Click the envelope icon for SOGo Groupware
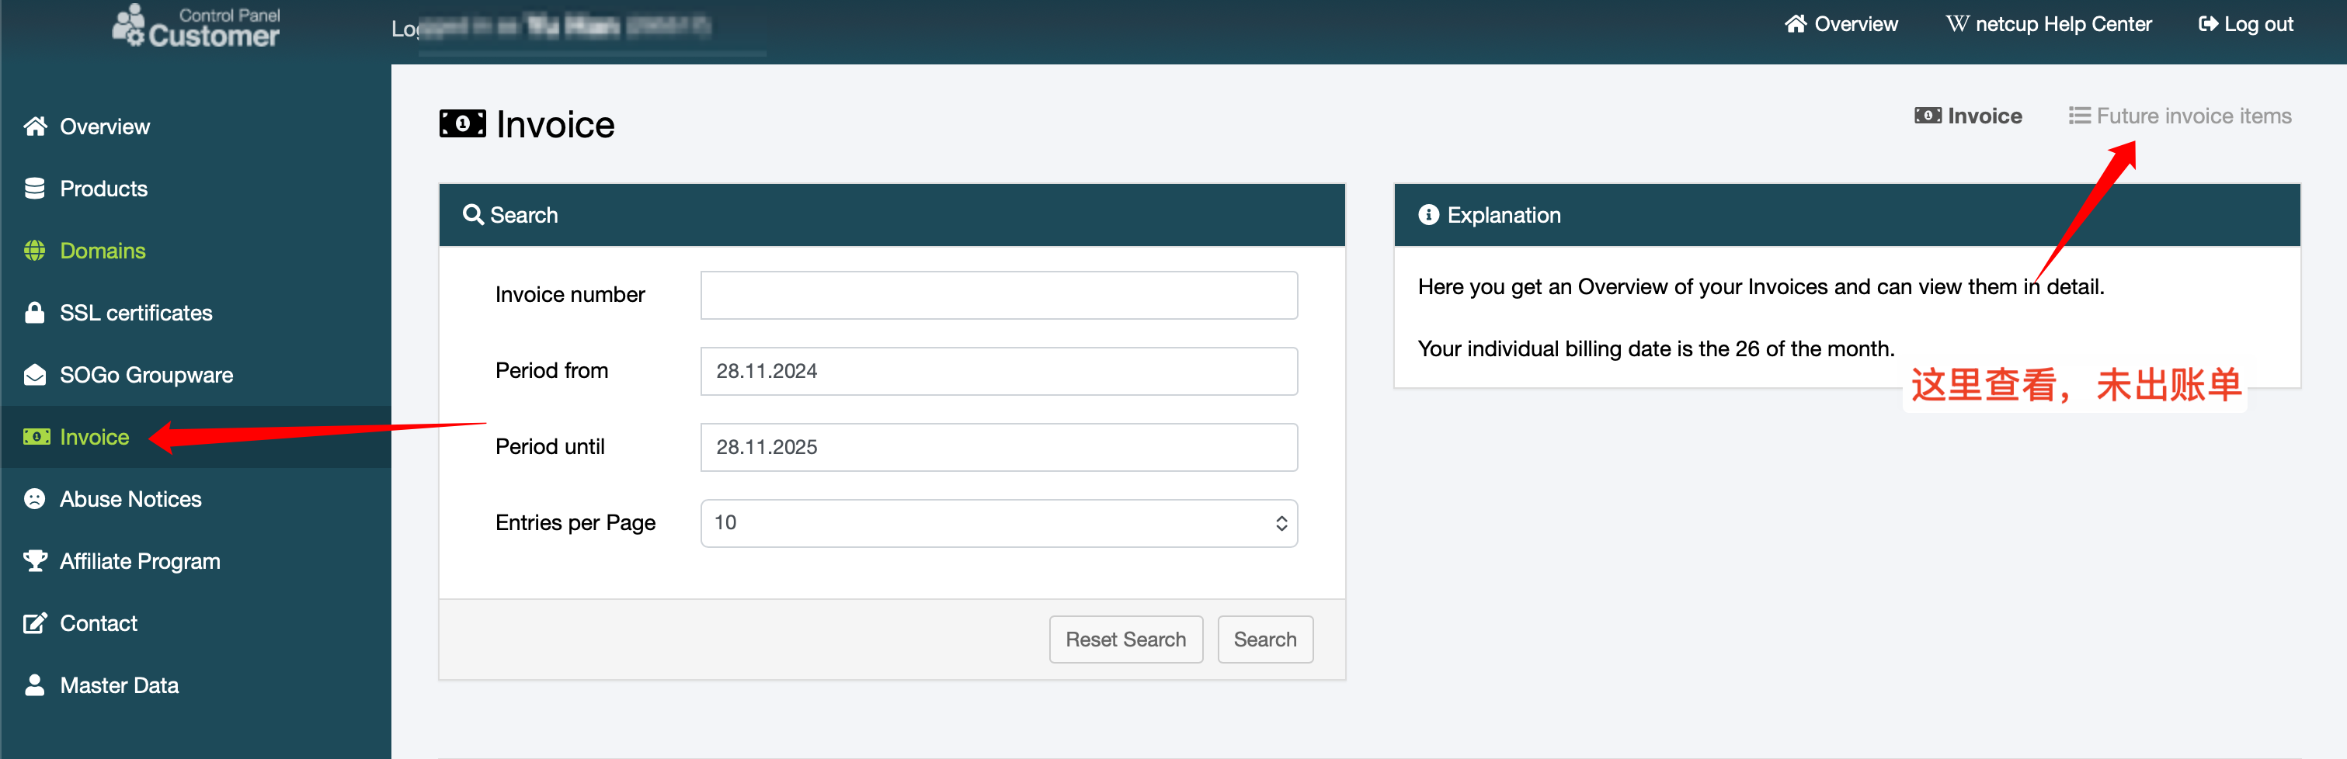The image size is (2347, 759). click(x=35, y=375)
